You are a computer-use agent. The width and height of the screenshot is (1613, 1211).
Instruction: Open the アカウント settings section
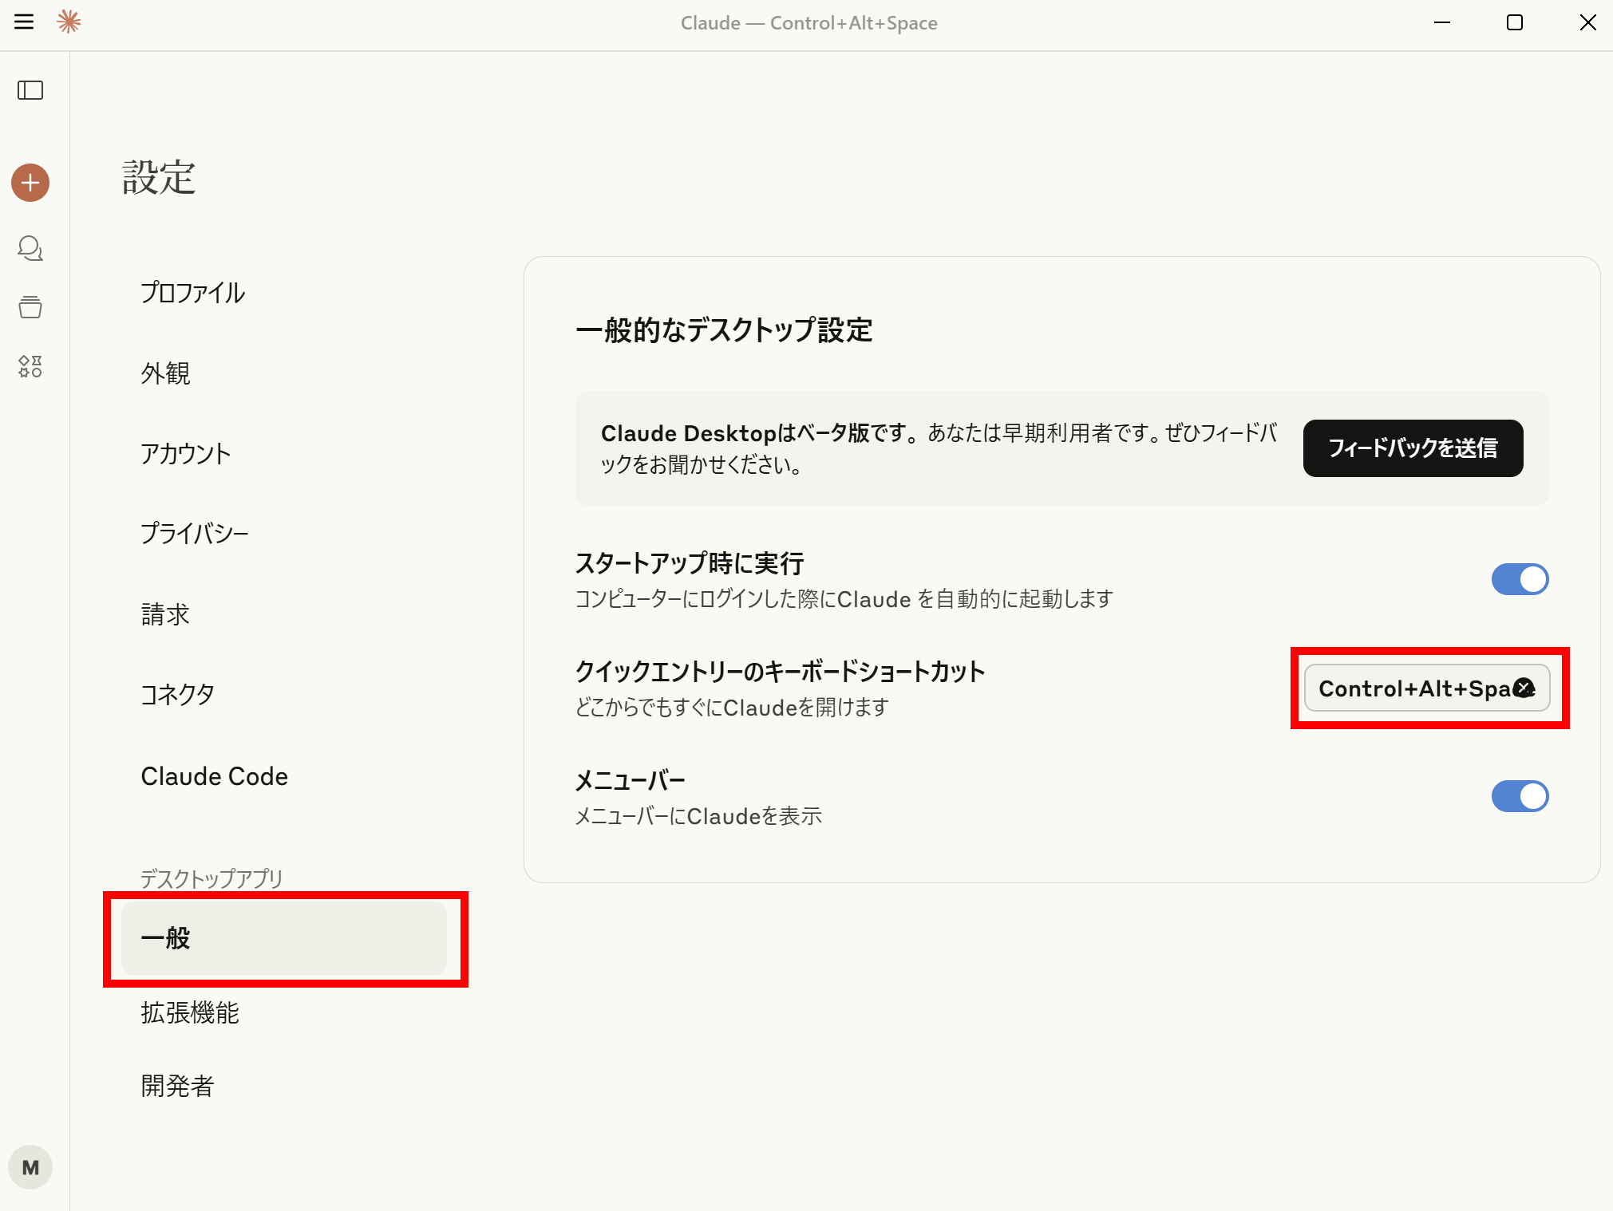pos(283,453)
